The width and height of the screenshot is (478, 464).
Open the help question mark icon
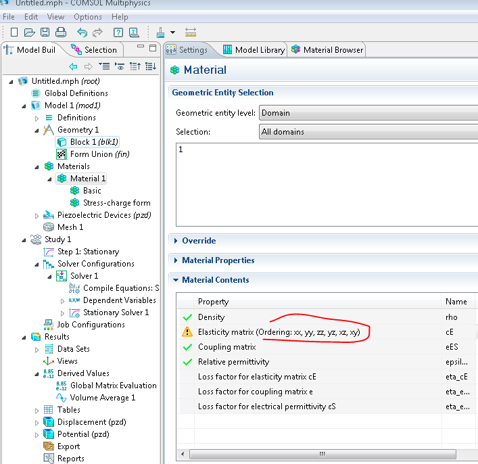pyautogui.click(x=118, y=32)
